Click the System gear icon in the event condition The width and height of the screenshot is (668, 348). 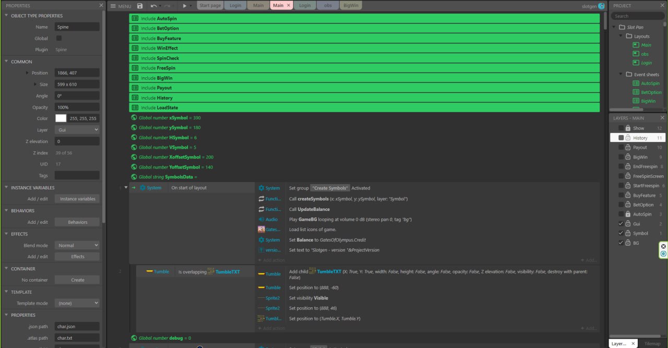[x=142, y=188]
